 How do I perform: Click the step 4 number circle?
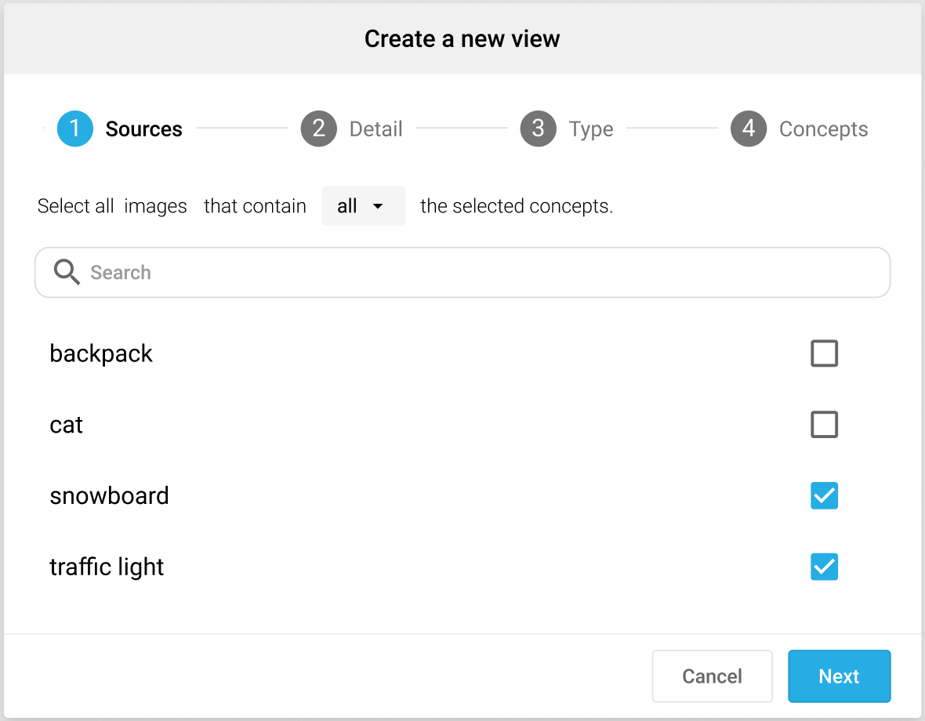tap(749, 129)
